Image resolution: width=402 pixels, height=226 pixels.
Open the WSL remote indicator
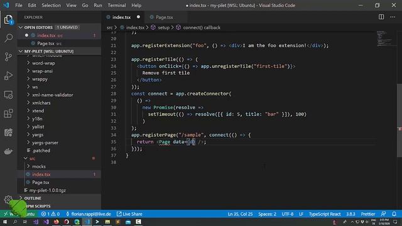(19, 214)
